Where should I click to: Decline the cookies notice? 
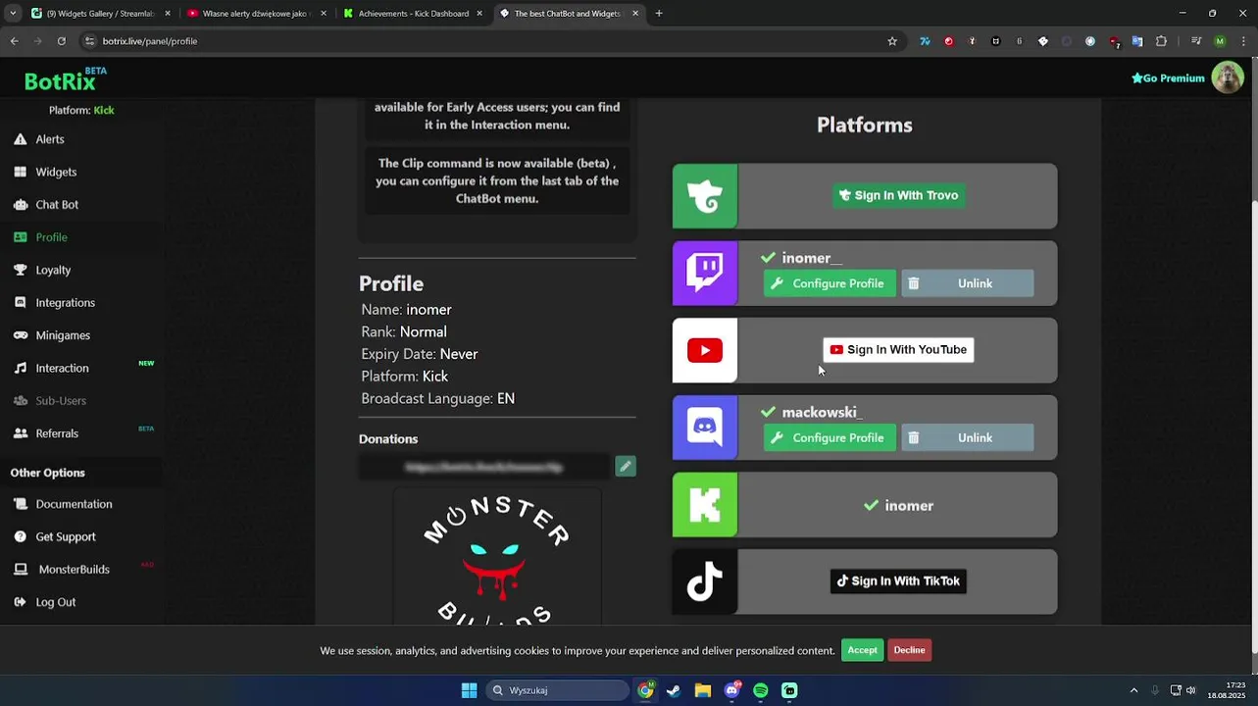(909, 650)
